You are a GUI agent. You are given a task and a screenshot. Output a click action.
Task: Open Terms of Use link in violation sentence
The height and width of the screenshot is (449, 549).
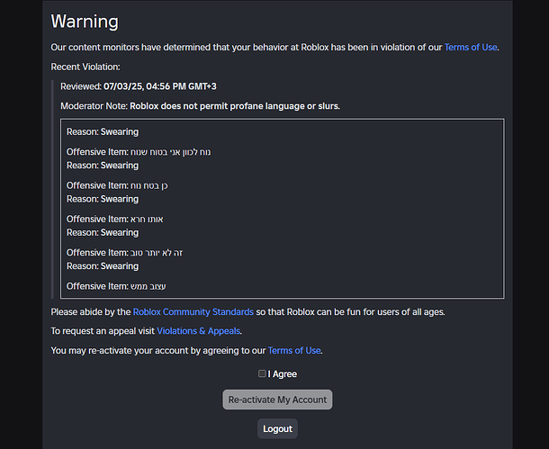471,47
